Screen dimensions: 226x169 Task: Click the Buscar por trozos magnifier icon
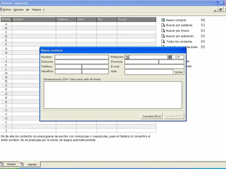(x=163, y=30)
